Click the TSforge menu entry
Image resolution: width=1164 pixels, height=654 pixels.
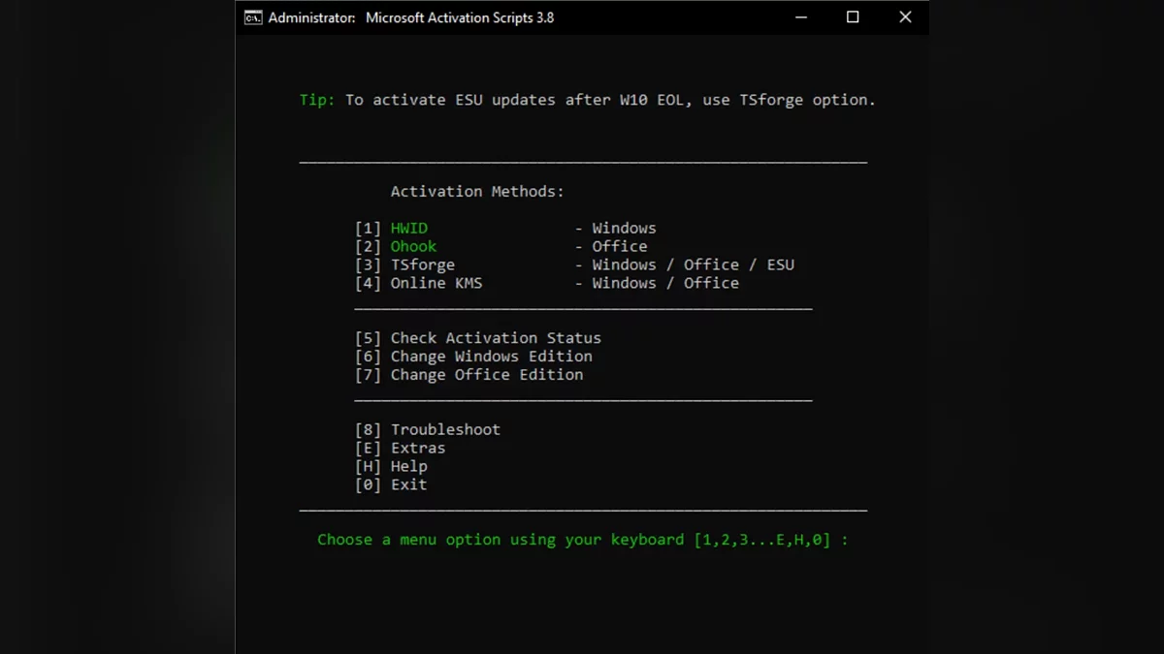pyautogui.click(x=422, y=265)
